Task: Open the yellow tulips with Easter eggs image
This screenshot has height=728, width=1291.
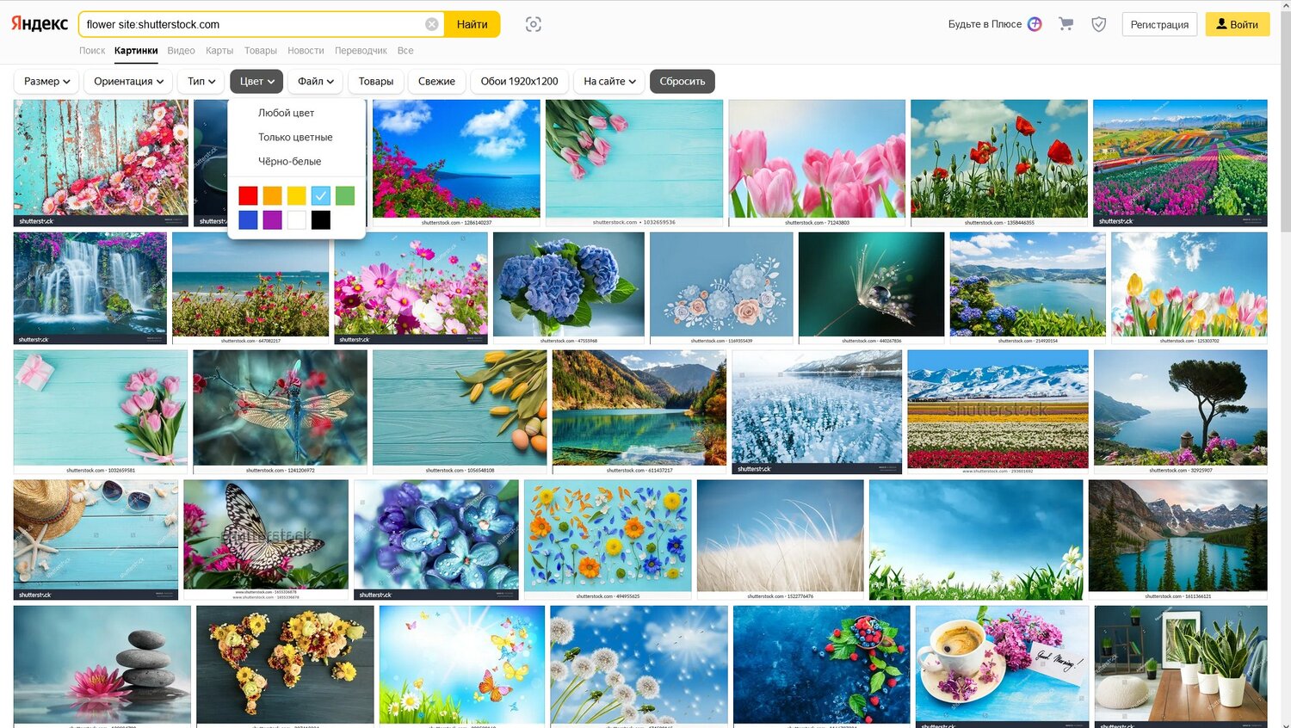Action: tap(460, 411)
